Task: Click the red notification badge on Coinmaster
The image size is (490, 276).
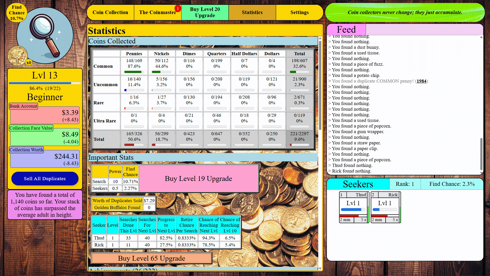Action: 178,9
